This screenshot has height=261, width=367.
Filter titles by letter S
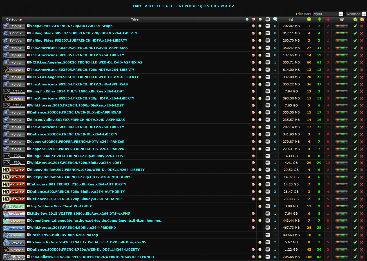[x=208, y=6]
